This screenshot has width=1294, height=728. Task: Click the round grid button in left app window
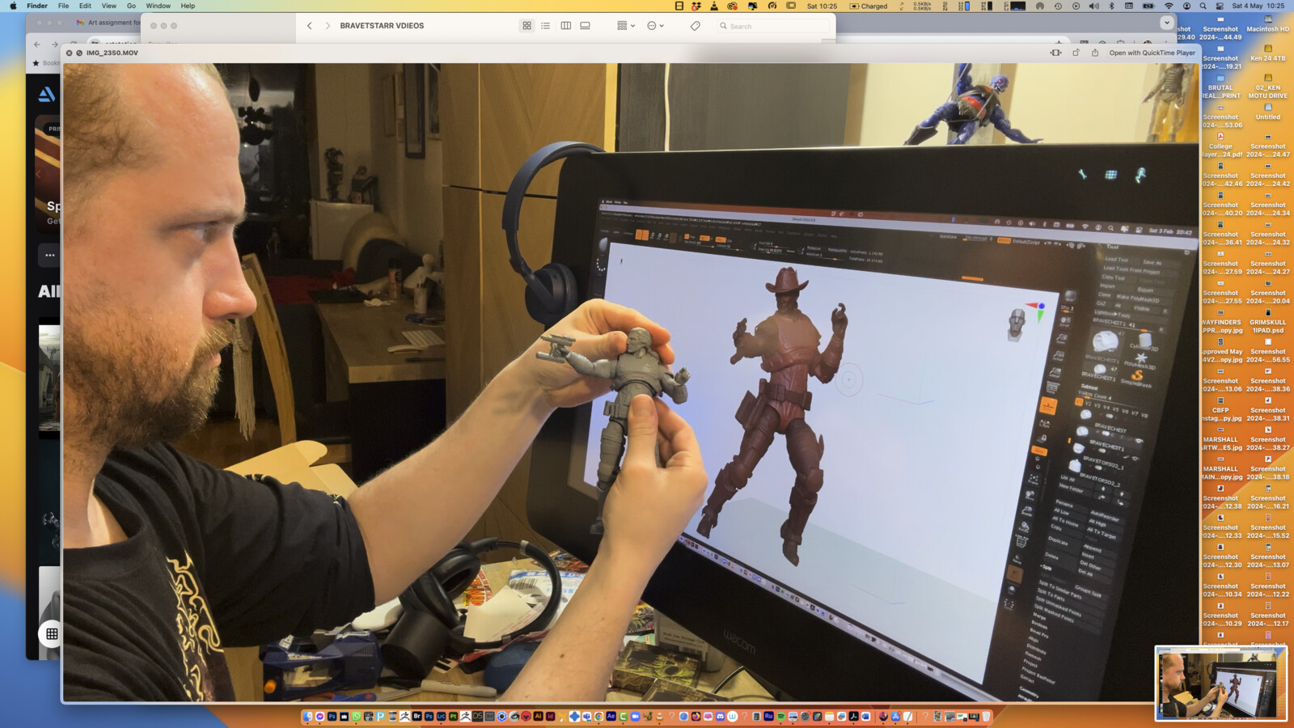(52, 633)
